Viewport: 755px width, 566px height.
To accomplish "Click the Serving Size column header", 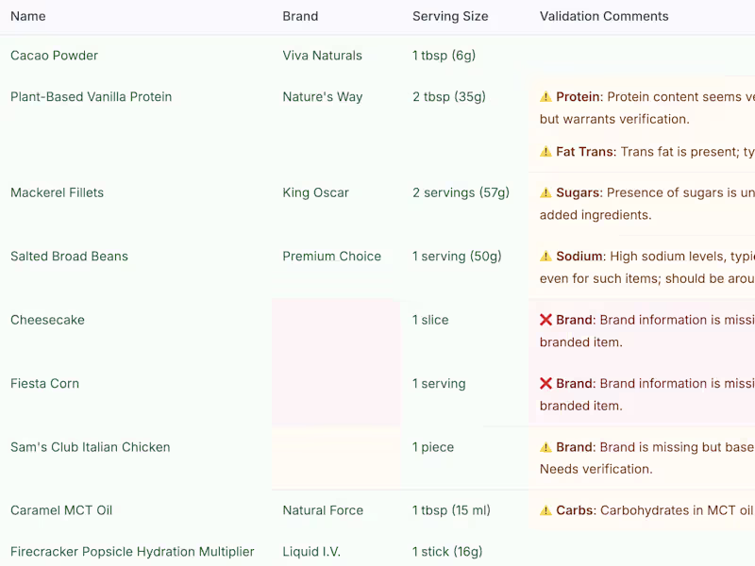I will click(x=450, y=16).
